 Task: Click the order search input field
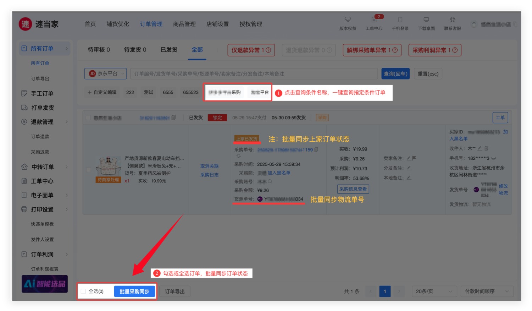click(x=254, y=73)
